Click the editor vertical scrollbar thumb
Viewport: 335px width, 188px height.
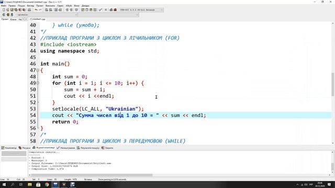tap(333, 84)
